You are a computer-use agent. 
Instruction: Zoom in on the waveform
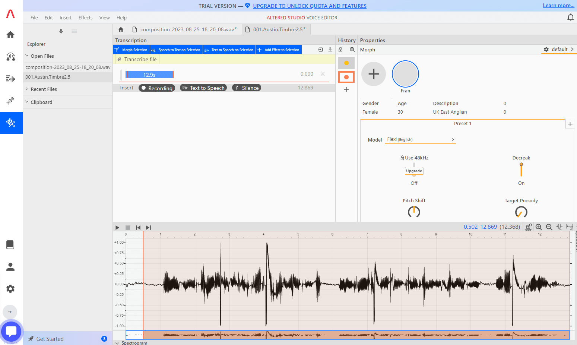[x=539, y=227]
